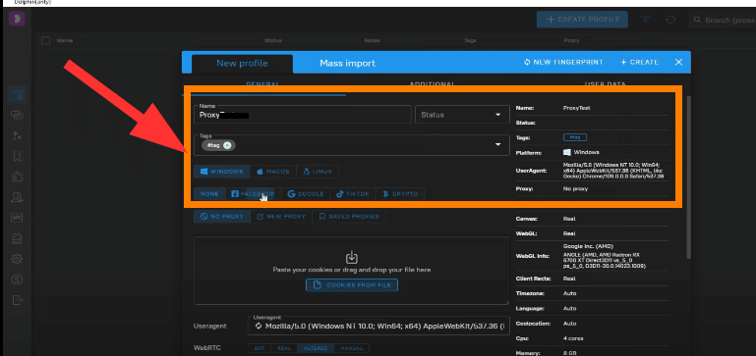
Task: Open the Status dropdown
Action: [462, 115]
